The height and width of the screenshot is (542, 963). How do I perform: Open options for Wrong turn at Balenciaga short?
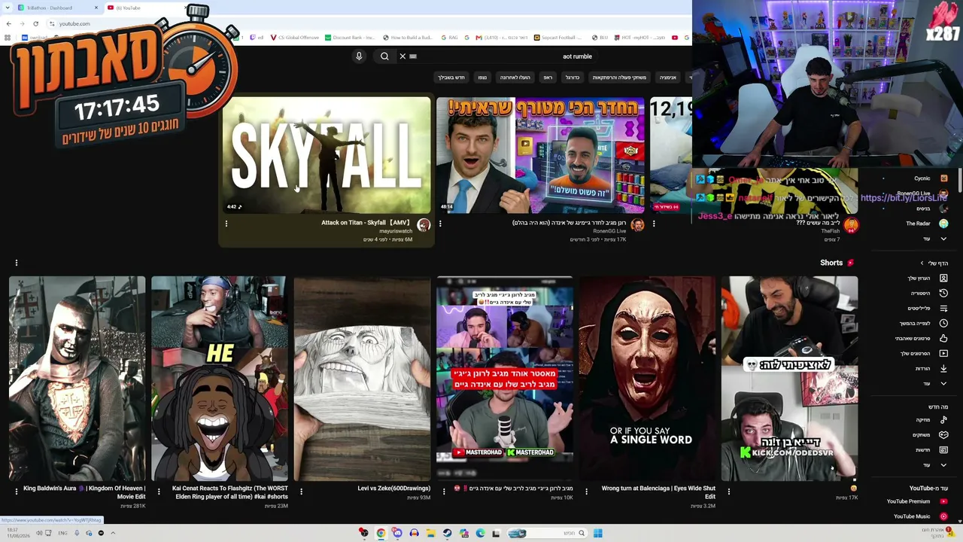tap(586, 492)
